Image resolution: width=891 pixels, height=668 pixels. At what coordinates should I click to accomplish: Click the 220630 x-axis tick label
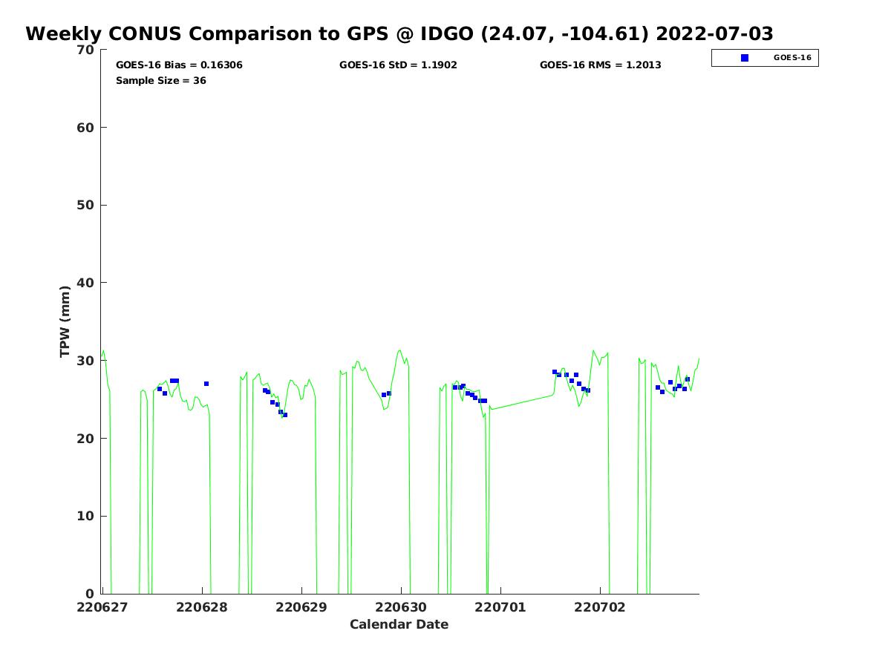[401, 607]
